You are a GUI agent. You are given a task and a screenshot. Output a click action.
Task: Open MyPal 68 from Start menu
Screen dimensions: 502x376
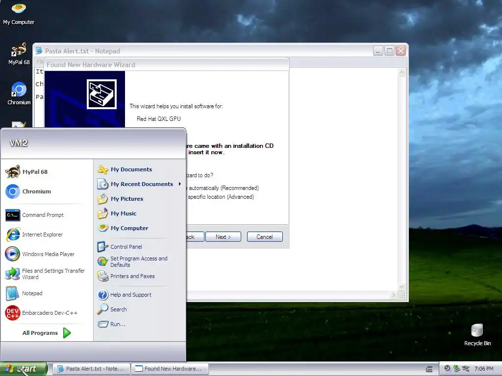click(x=47, y=172)
